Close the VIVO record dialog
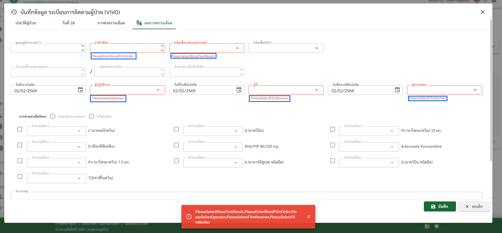This screenshot has width=502, height=233. [482, 12]
